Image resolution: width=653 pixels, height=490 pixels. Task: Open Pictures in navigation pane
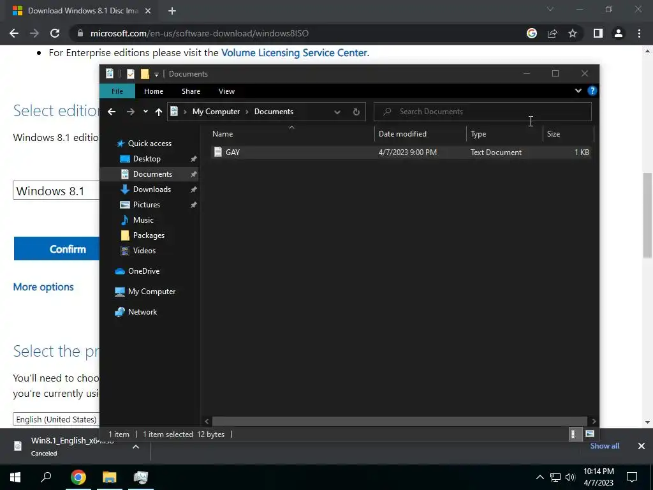146,205
